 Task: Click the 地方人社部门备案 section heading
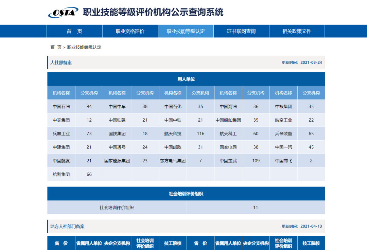pos(67,226)
